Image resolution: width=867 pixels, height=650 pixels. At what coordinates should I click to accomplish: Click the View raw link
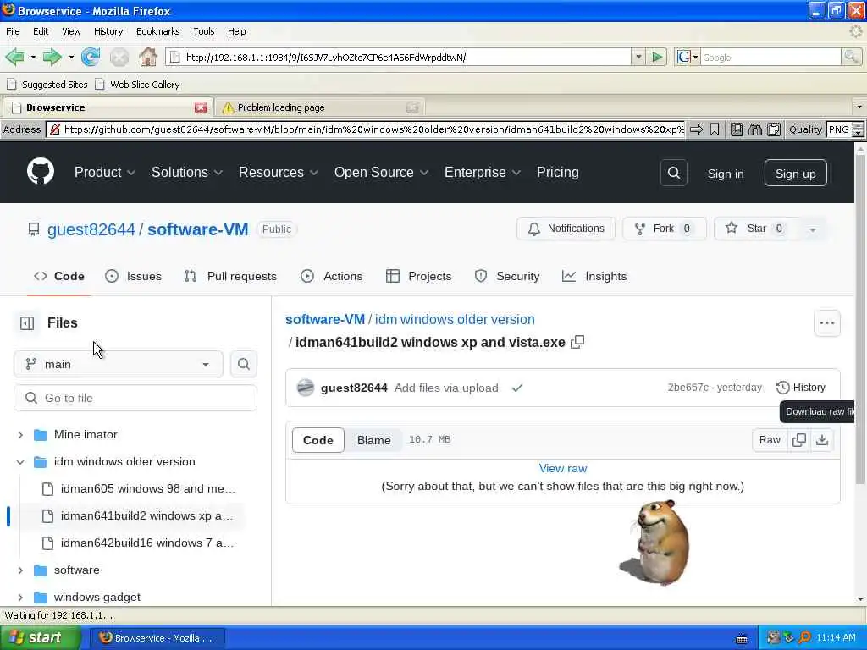[x=563, y=468]
